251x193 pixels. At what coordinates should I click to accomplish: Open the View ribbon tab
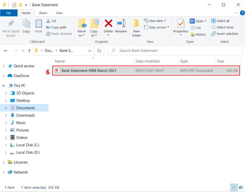point(59,13)
